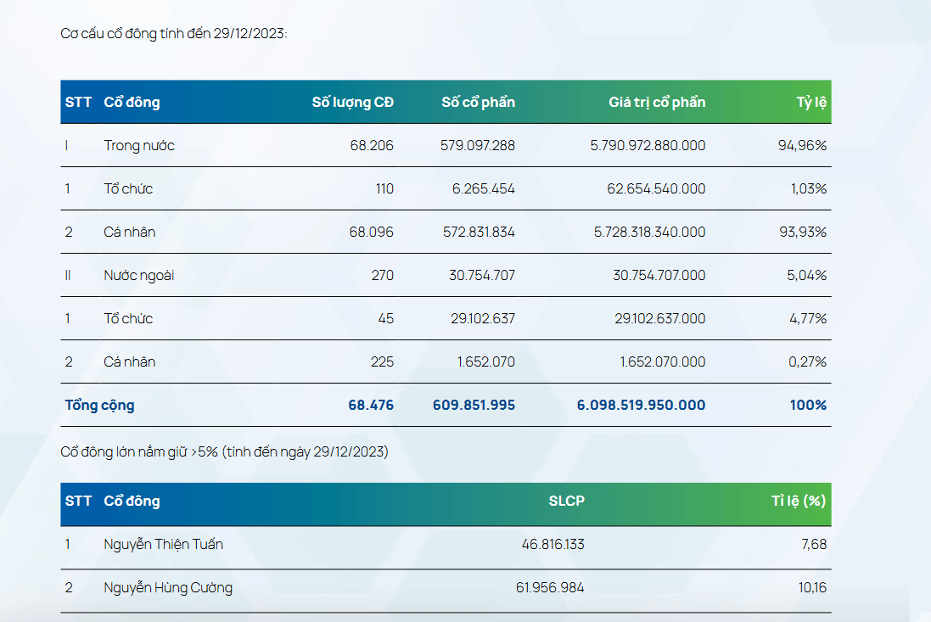Click the shareholder count 68.096

point(371,232)
